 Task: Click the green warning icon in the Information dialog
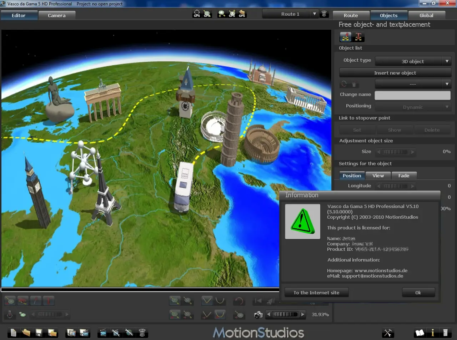302,221
